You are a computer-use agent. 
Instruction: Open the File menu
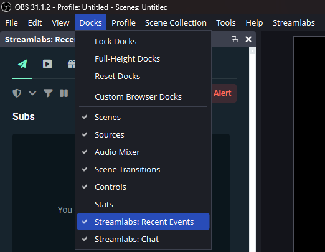pos(11,23)
